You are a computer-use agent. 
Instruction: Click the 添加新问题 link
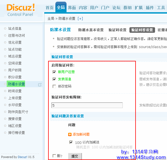coord(81,134)
